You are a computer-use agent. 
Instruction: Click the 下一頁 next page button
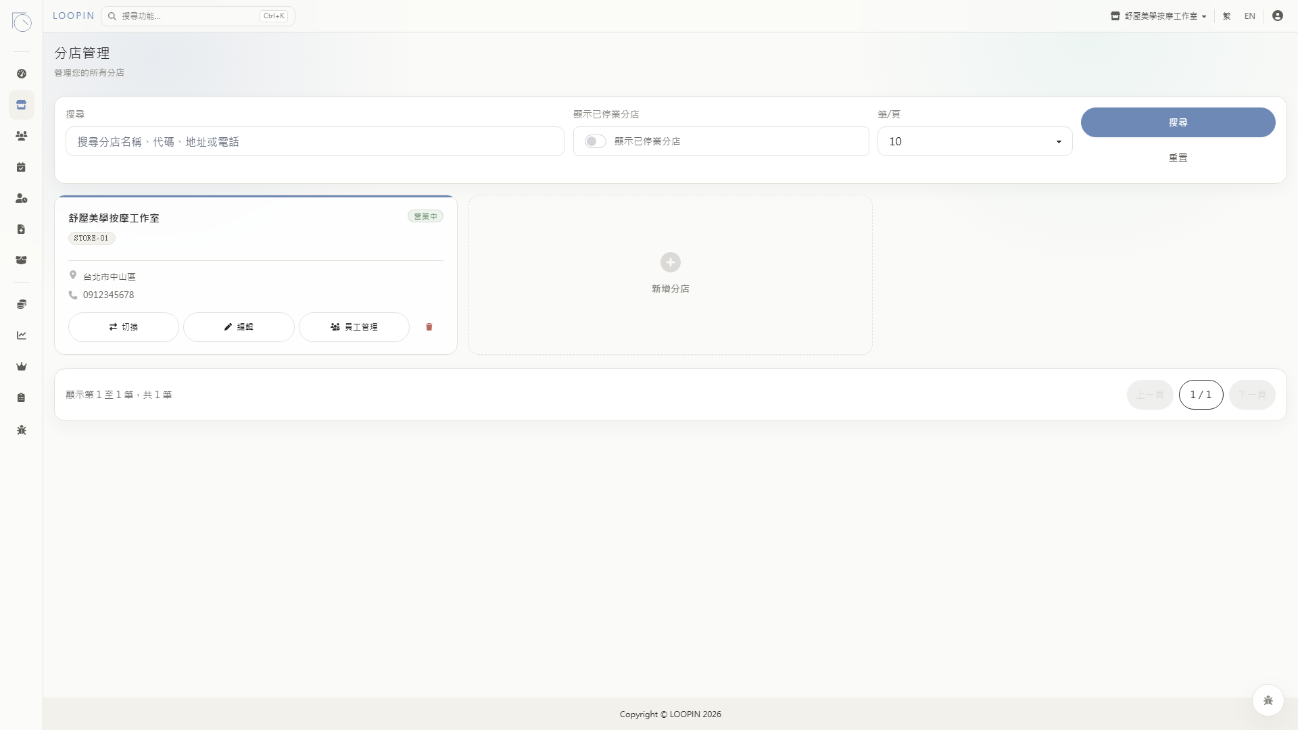[1251, 395]
